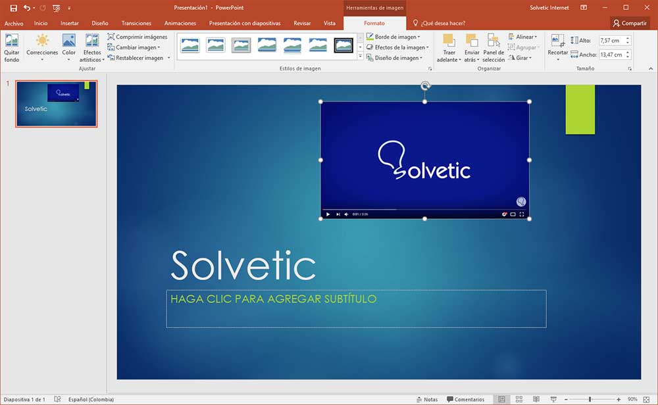
Task: Open Diseño de imagen dropdown
Action: click(x=394, y=58)
